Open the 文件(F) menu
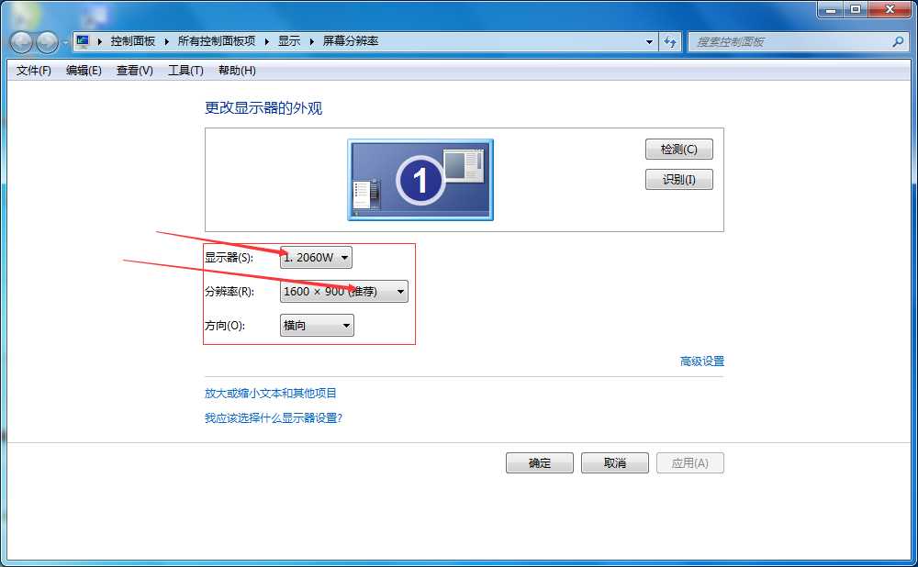Screen dimensions: 918x567 (x=31, y=70)
